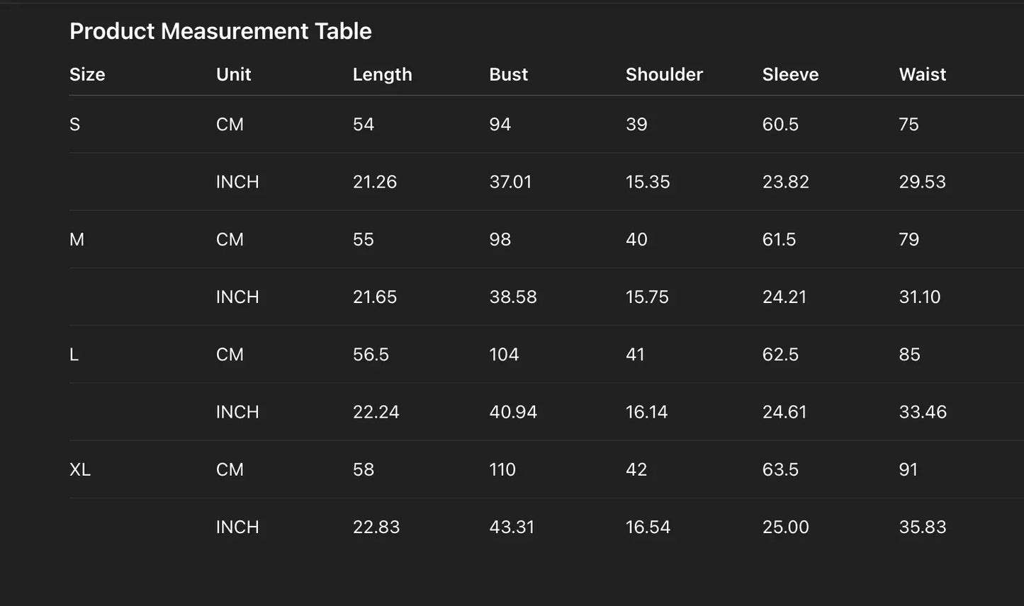Select the Sleeve column header
Screen dimensions: 1024x606
coord(790,74)
